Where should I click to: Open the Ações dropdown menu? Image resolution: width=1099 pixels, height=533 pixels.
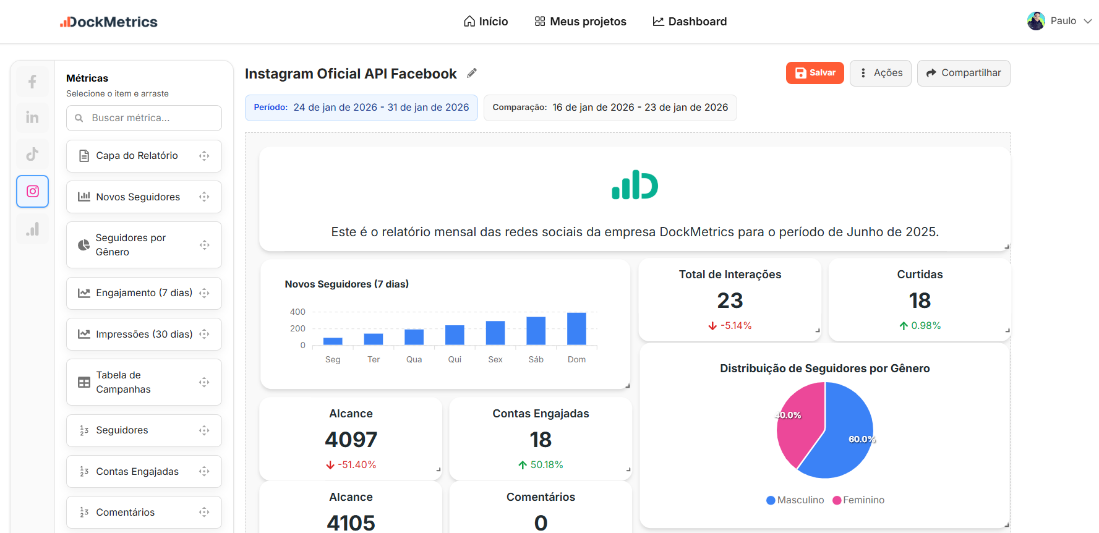tap(880, 73)
